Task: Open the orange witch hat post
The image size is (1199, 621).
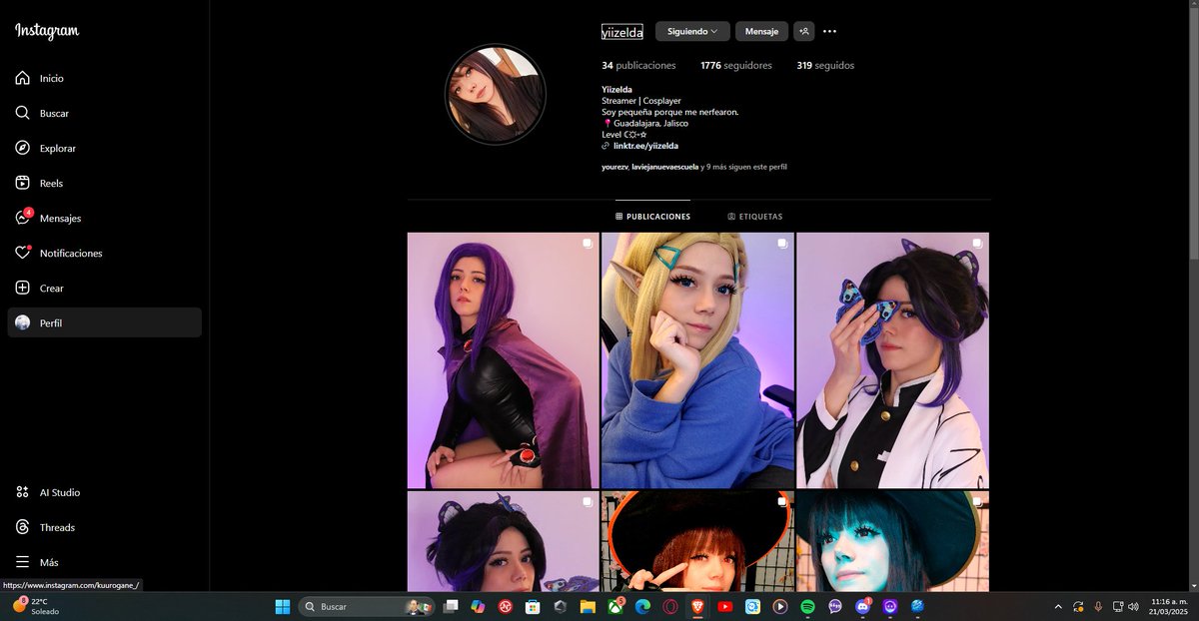Action: click(697, 541)
